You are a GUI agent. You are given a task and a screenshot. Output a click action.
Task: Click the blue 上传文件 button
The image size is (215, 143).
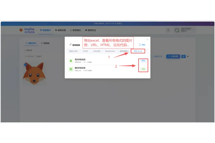coord(173,56)
